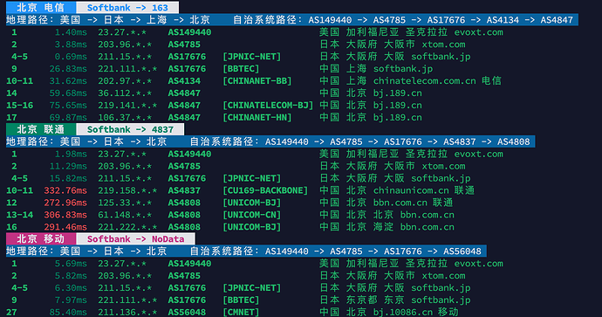Click the 5.69ms latency value
The image size is (602, 317).
pos(71,264)
